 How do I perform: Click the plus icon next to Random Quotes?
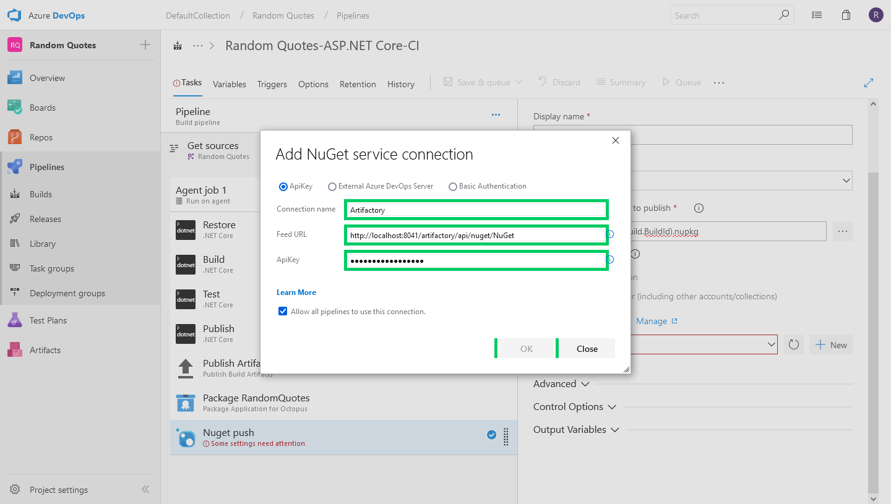pyautogui.click(x=145, y=45)
